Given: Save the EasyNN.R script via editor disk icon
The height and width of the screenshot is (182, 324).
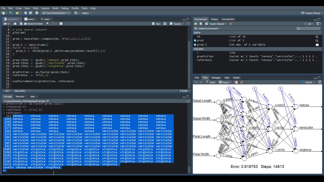Looking at the screenshot, I should (x=21, y=24).
